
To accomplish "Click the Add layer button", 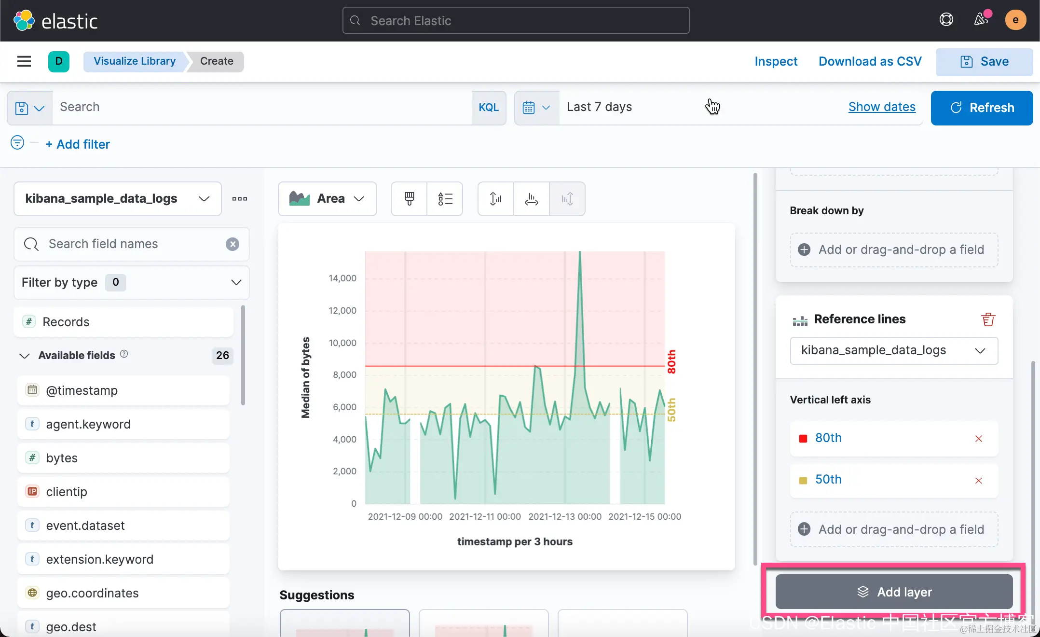I will click(894, 592).
